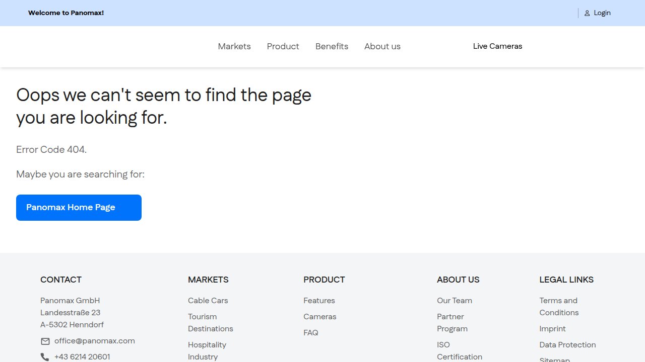Open the Imprint footer link

coord(553,329)
